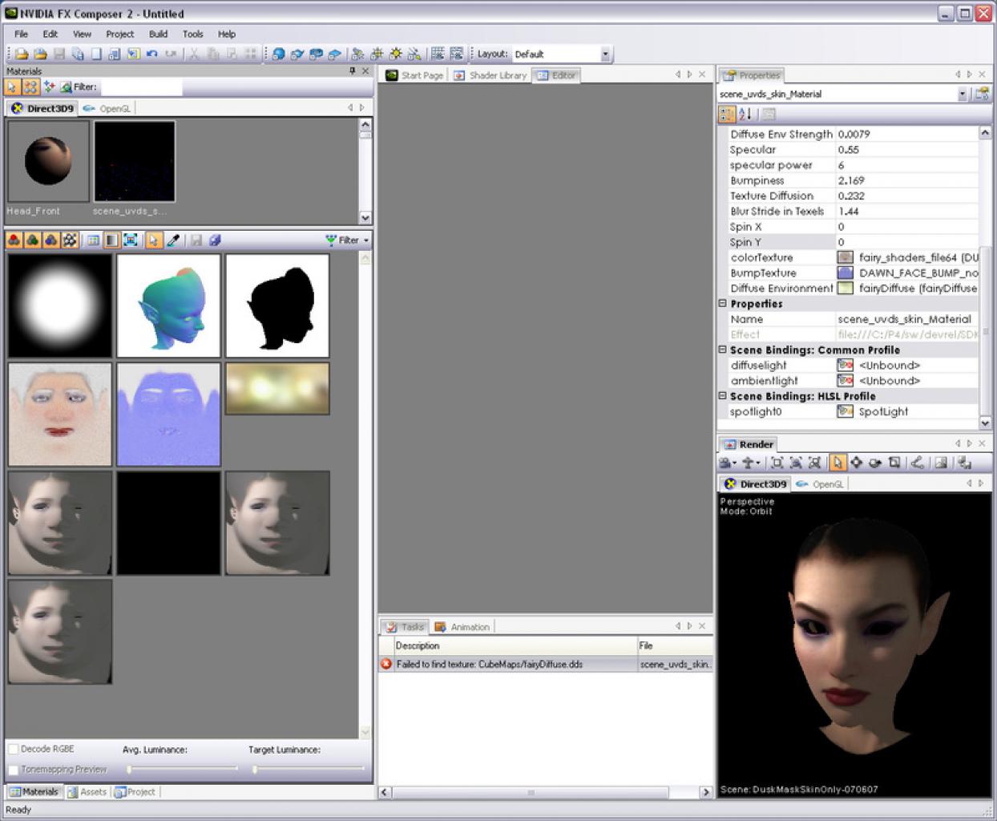Select the scene_uvds_s... material thumbnail

tap(135, 161)
